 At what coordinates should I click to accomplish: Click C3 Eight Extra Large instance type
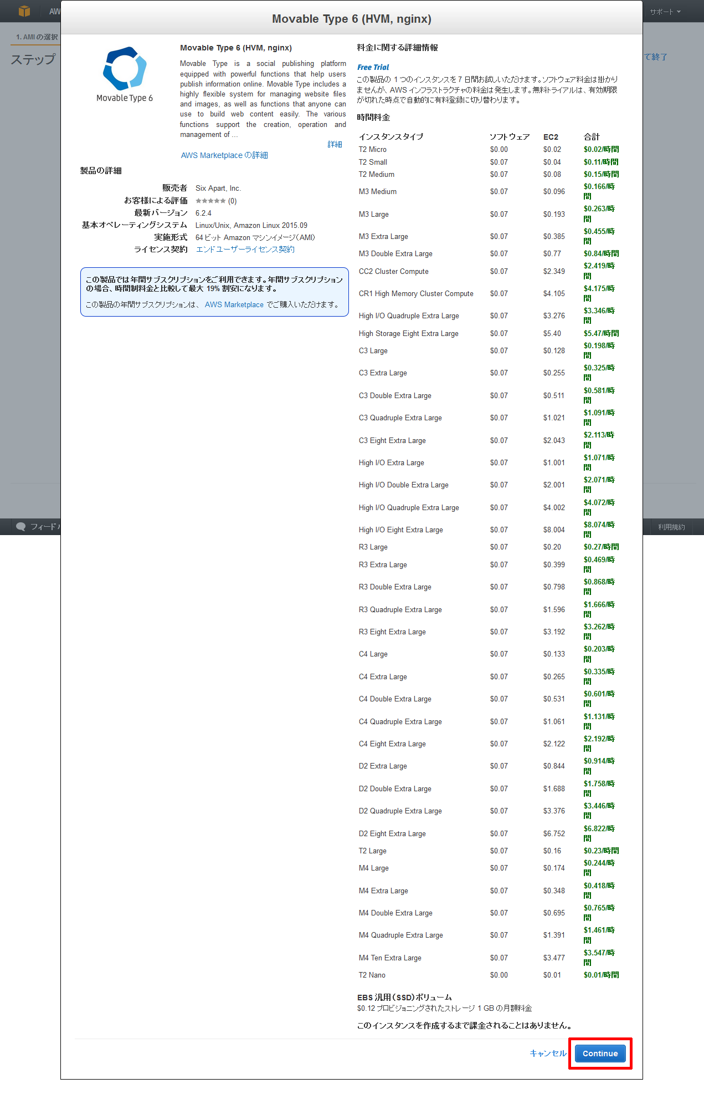pos(392,441)
